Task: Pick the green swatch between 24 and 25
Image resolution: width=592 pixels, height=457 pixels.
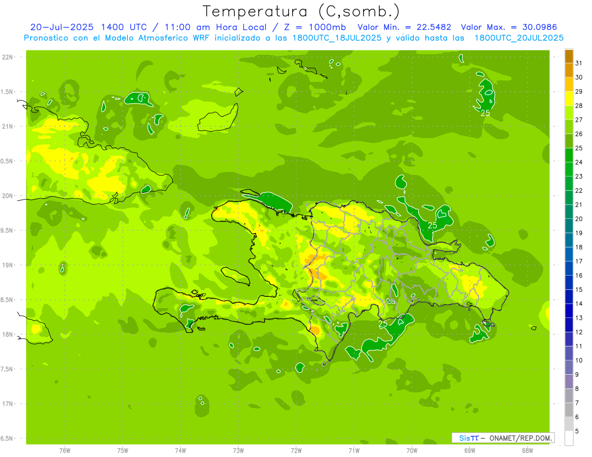Action: (569, 155)
